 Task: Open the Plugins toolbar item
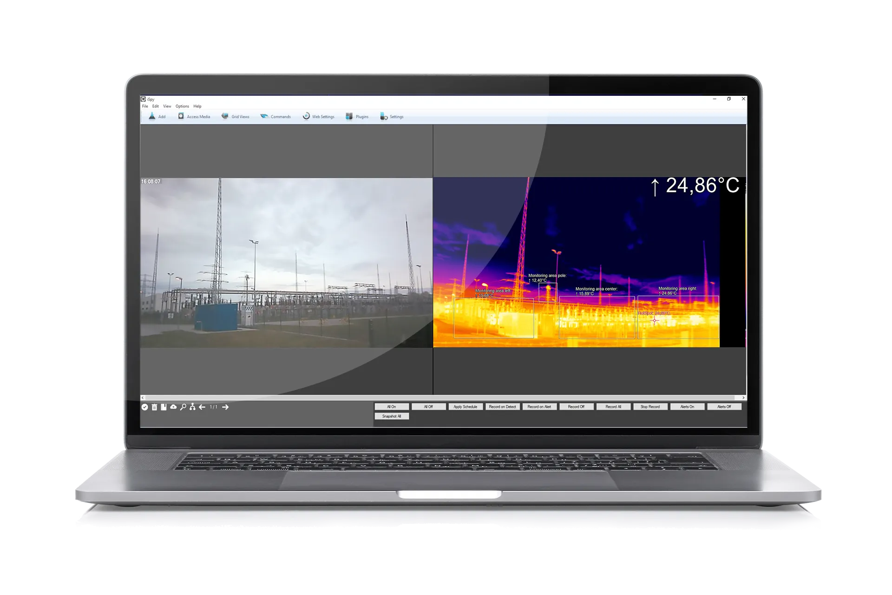pyautogui.click(x=349, y=116)
